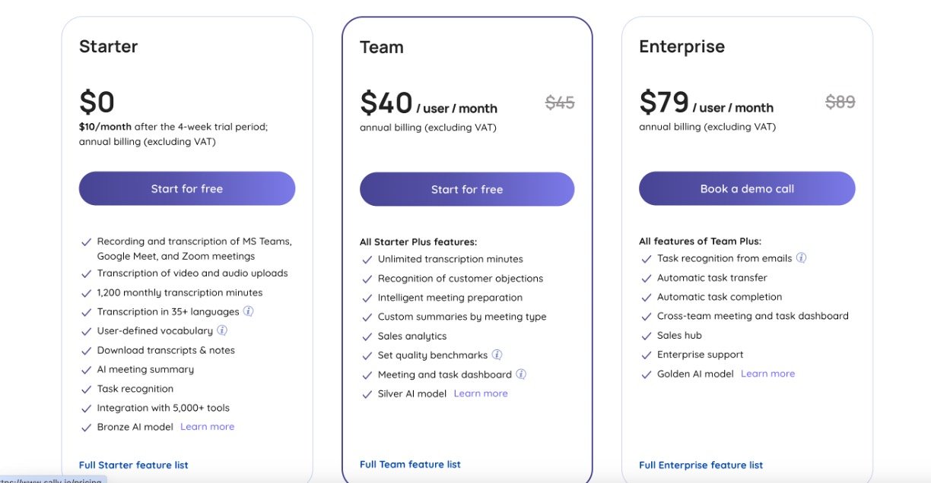
Task: Click the Starter plan's Start for free button
Action: point(187,188)
